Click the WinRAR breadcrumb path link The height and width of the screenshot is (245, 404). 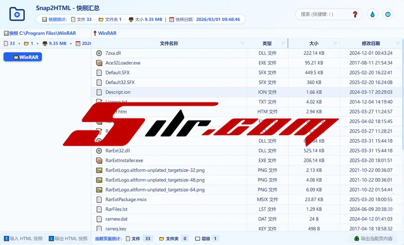[107, 33]
